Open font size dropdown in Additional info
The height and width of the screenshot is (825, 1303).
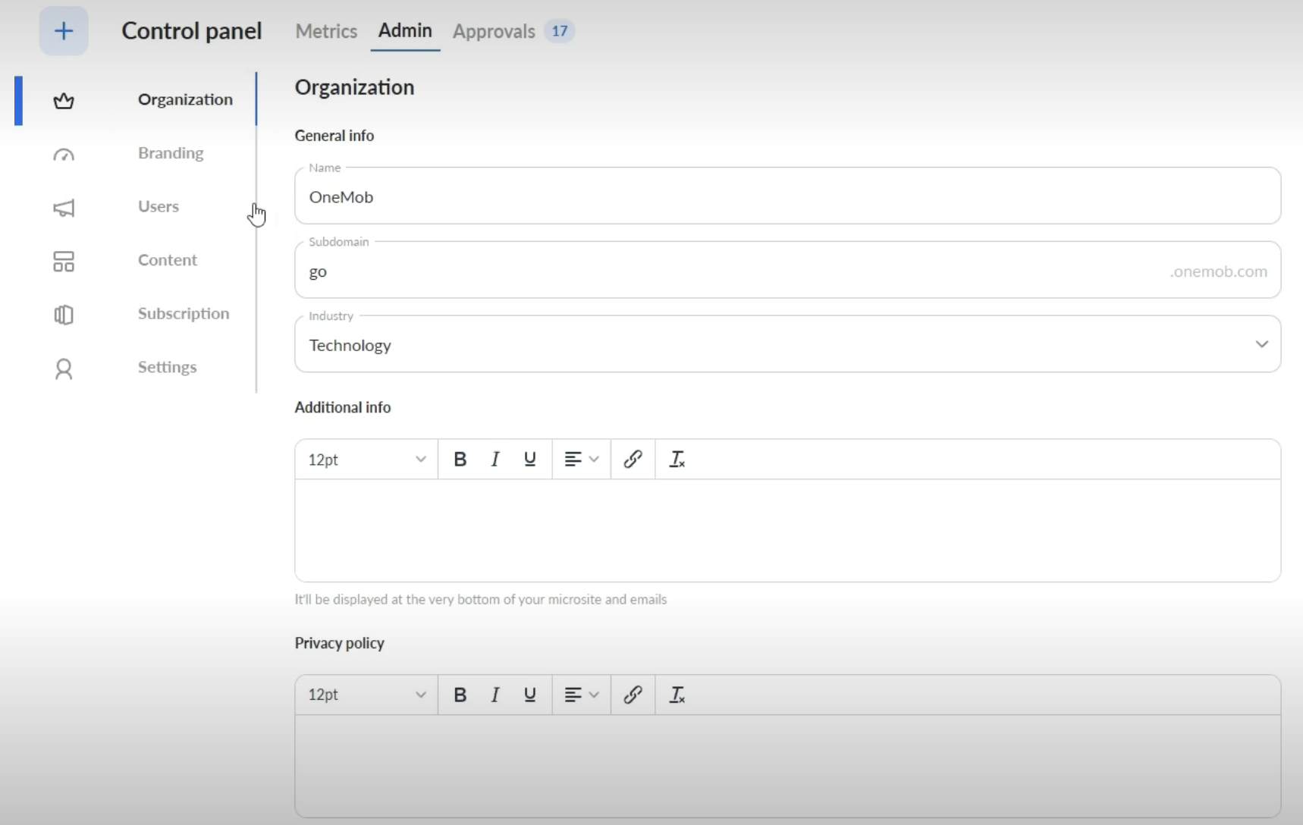pos(367,460)
